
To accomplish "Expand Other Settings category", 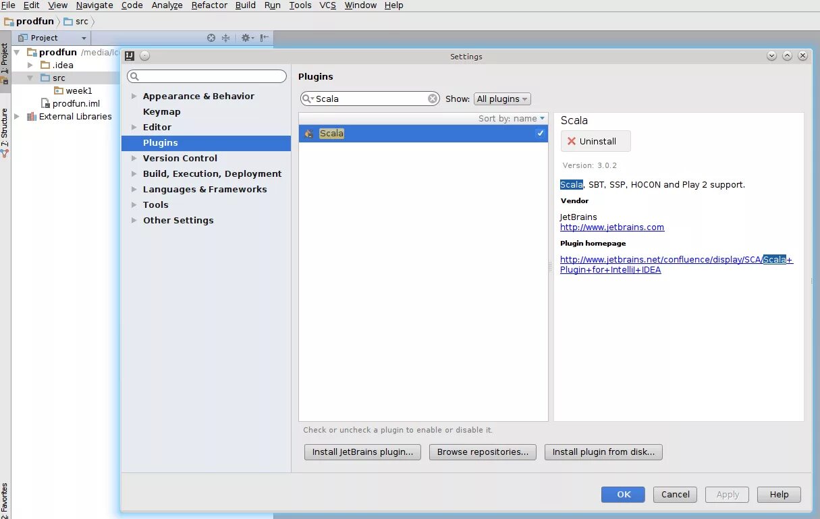I will [134, 221].
